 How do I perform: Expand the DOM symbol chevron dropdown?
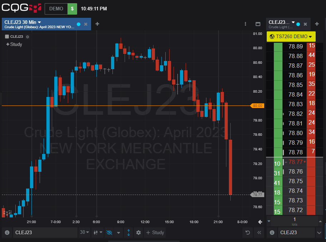pyautogui.click(x=319, y=232)
